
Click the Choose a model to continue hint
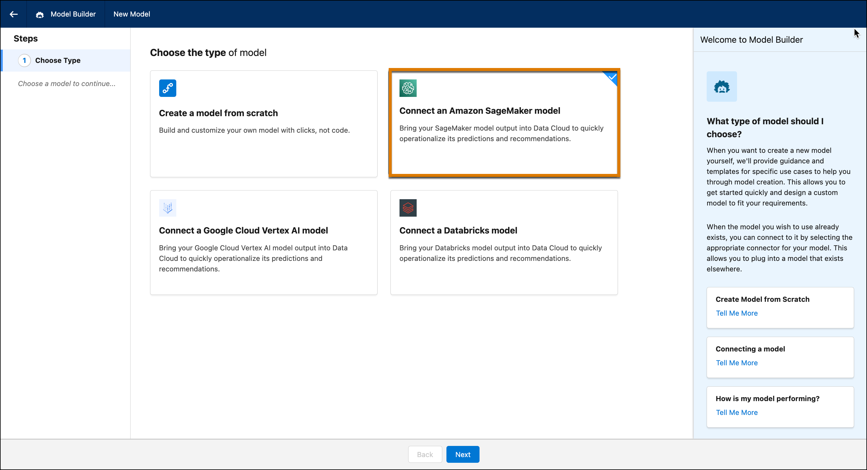point(67,83)
